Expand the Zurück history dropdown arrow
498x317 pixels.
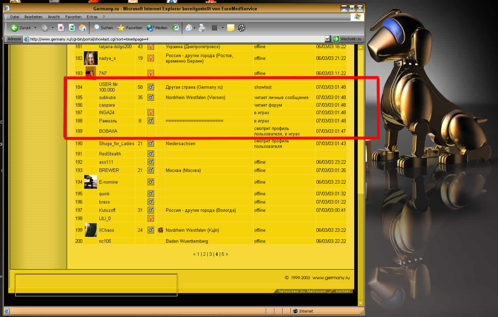tap(35, 28)
